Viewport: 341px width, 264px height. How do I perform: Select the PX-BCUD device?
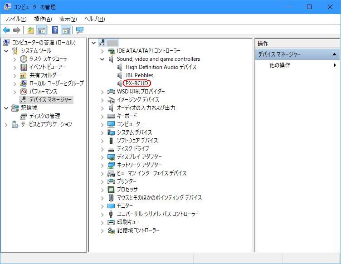(137, 83)
